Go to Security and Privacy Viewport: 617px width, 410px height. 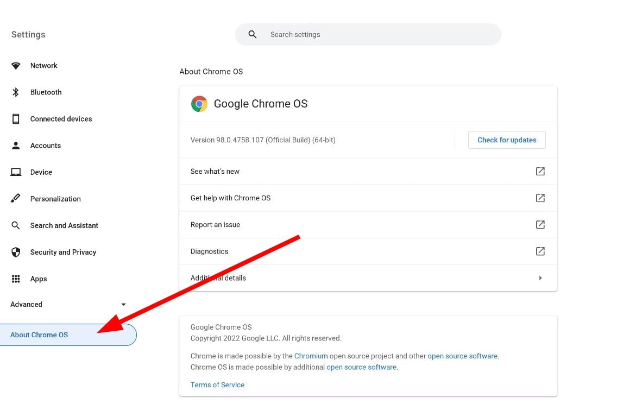[x=64, y=252]
